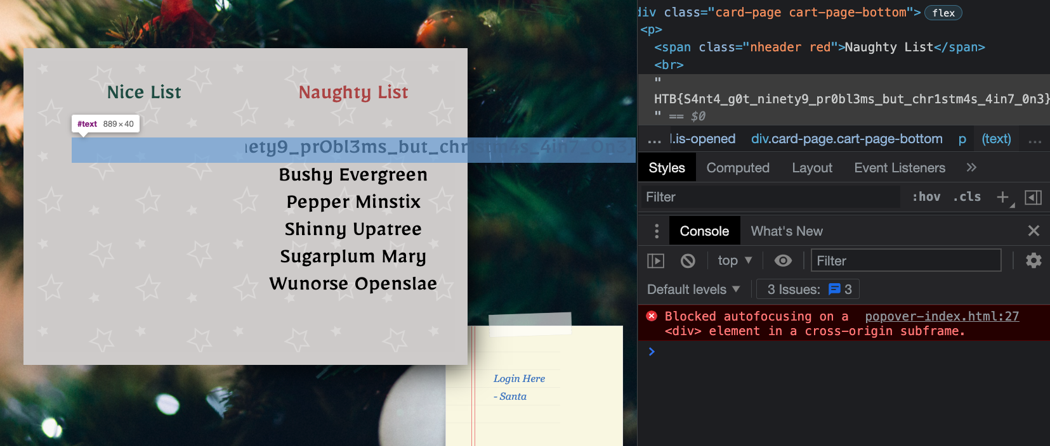Switch to the Computed tab
Screen dimensions: 1050x446
pos(738,168)
